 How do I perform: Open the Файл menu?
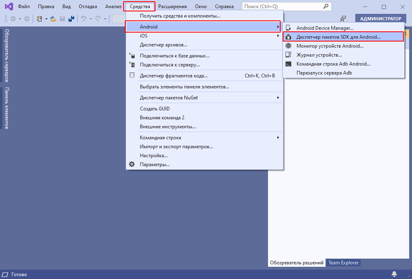[x=24, y=6]
